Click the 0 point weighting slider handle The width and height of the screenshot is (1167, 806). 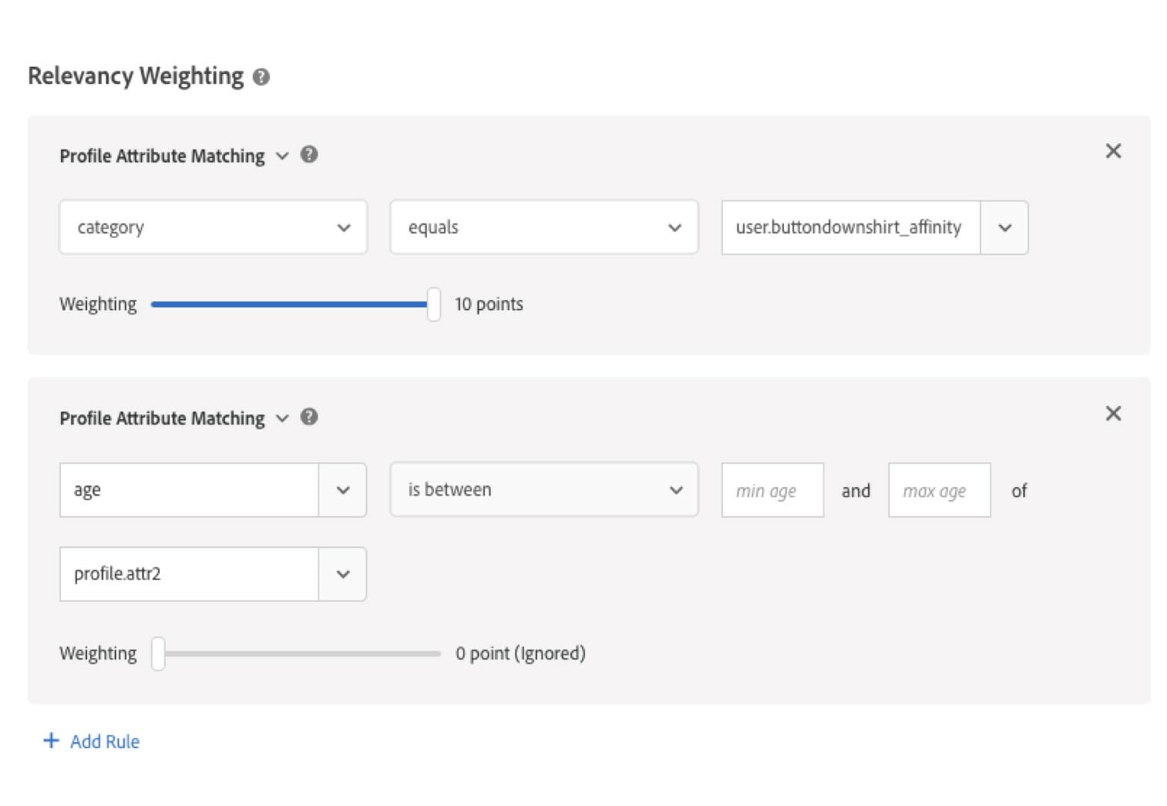(x=158, y=653)
